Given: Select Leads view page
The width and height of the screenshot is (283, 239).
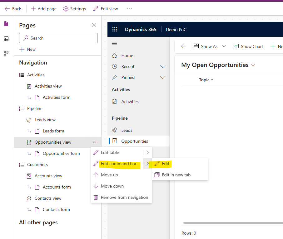Looking at the screenshot, I should pyautogui.click(x=45, y=120).
